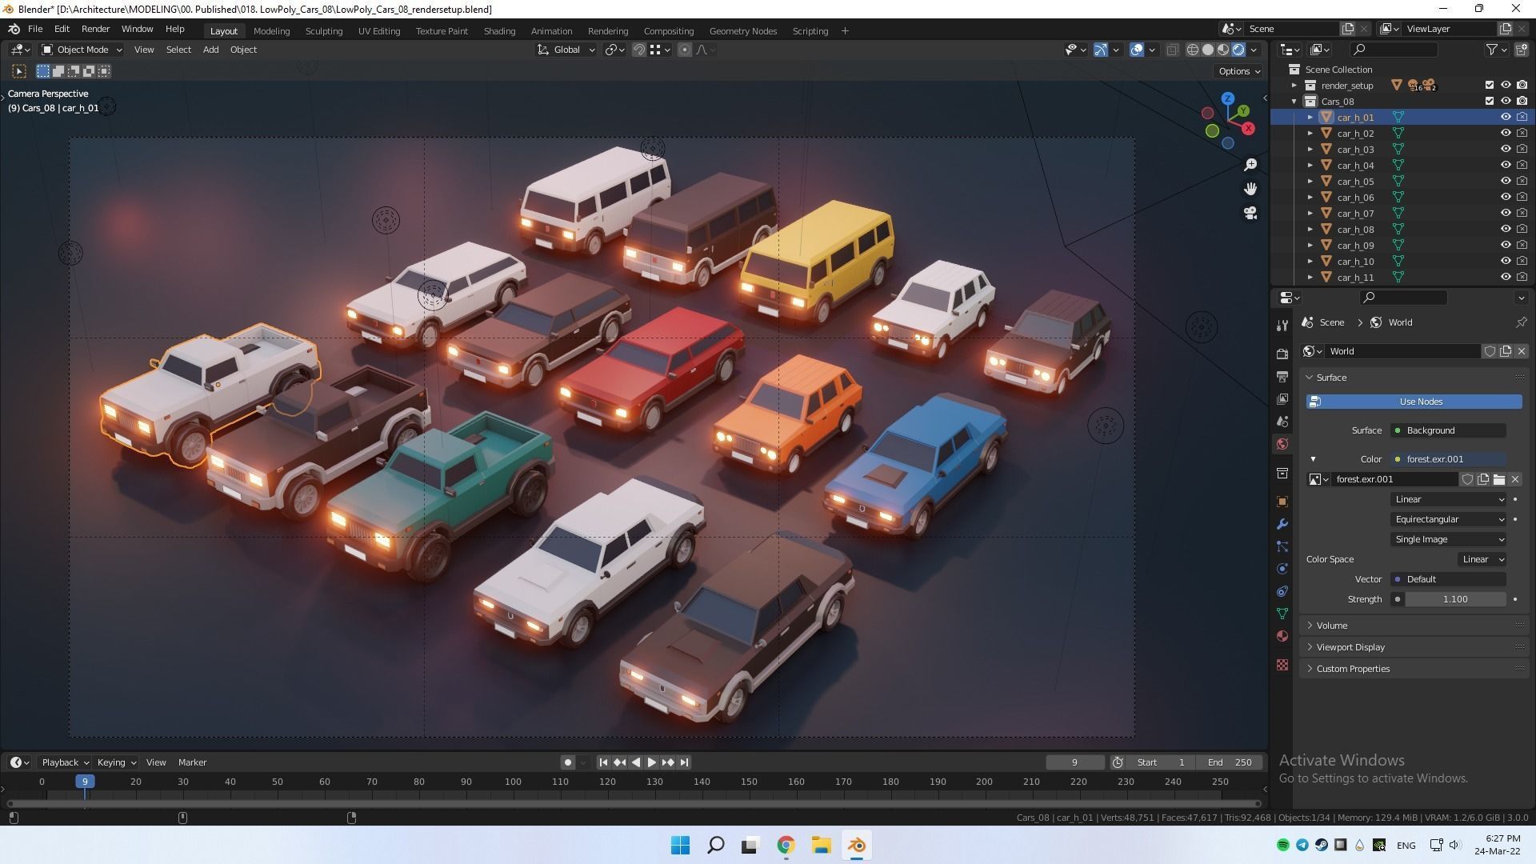Pin the properties editor context
1536x864 pixels.
[x=1521, y=322]
